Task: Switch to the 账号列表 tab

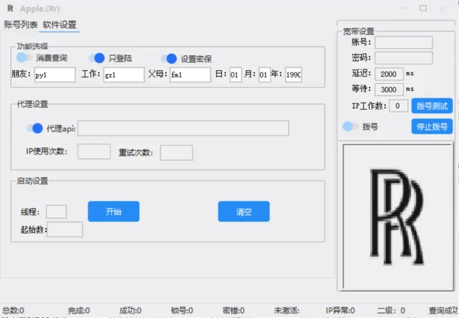Action: click(x=21, y=25)
